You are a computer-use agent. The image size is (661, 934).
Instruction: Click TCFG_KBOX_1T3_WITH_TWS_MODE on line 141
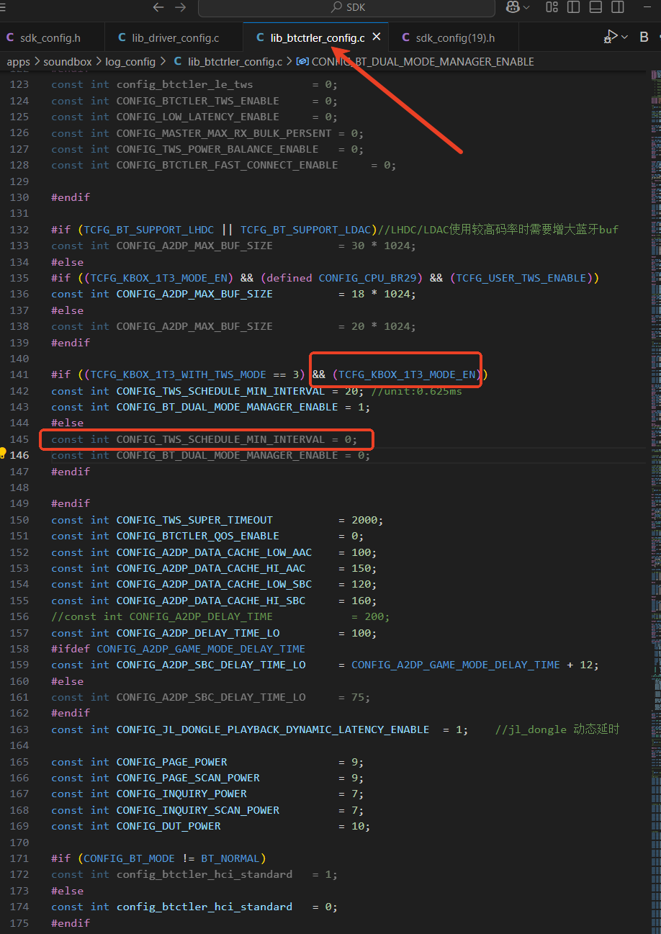tap(179, 374)
